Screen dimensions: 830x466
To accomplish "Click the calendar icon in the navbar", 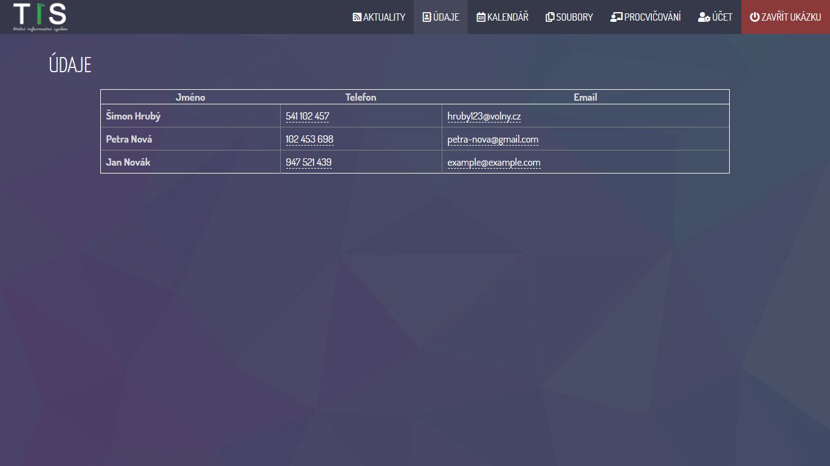I will (481, 17).
